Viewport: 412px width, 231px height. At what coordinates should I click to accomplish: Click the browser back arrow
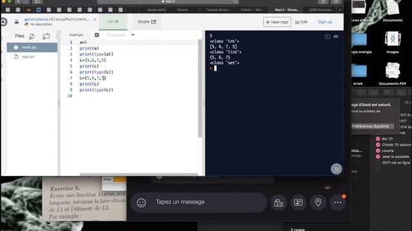coord(18,1)
